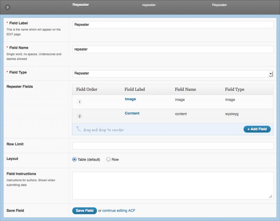Click order circle 2 of Content row
The width and height of the screenshot is (280, 221).
(79, 116)
